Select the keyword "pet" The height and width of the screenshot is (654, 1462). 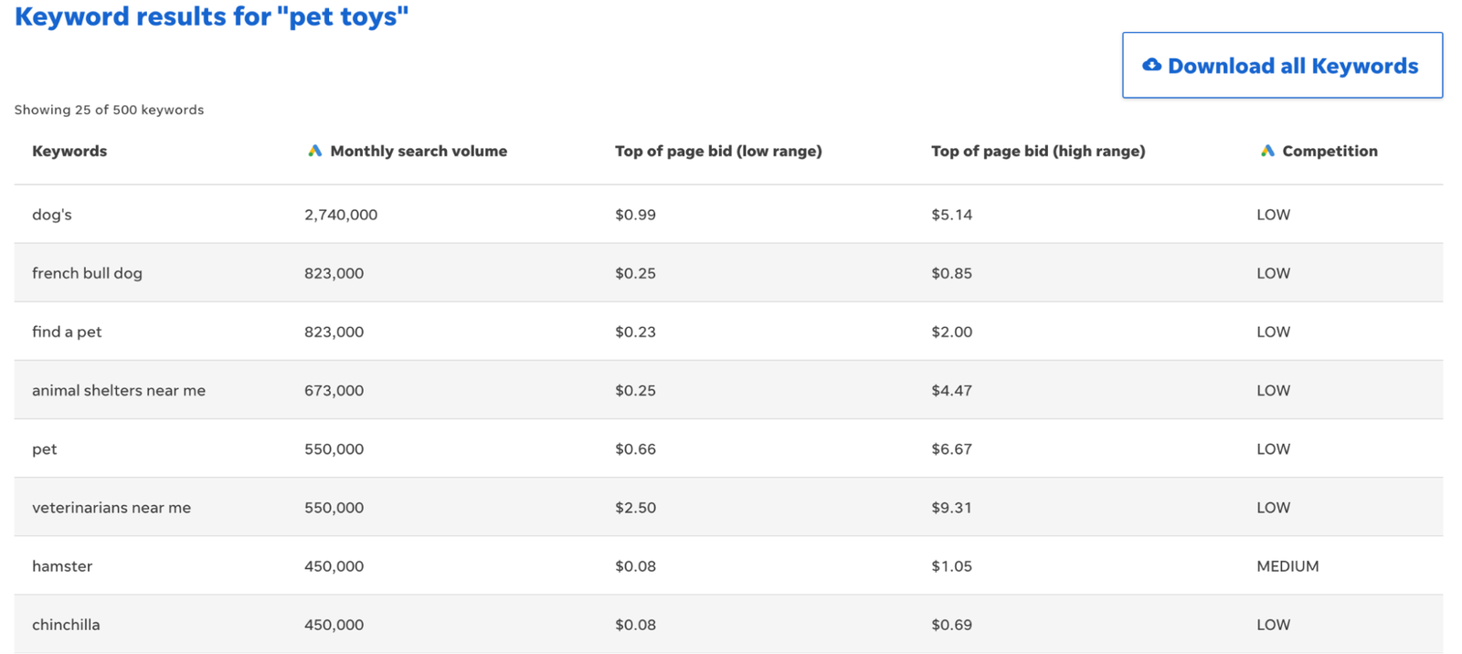[44, 449]
